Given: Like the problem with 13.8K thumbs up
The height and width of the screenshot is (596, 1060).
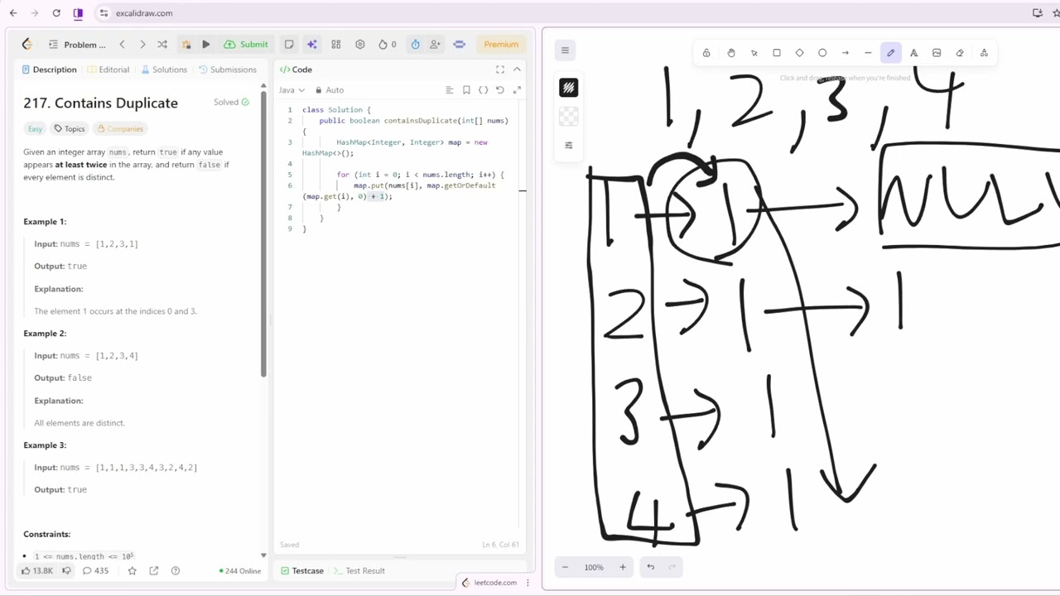Looking at the screenshot, I should click(x=37, y=571).
